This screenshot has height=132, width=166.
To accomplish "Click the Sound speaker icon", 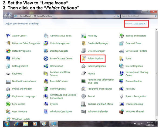I will (84, 96).
